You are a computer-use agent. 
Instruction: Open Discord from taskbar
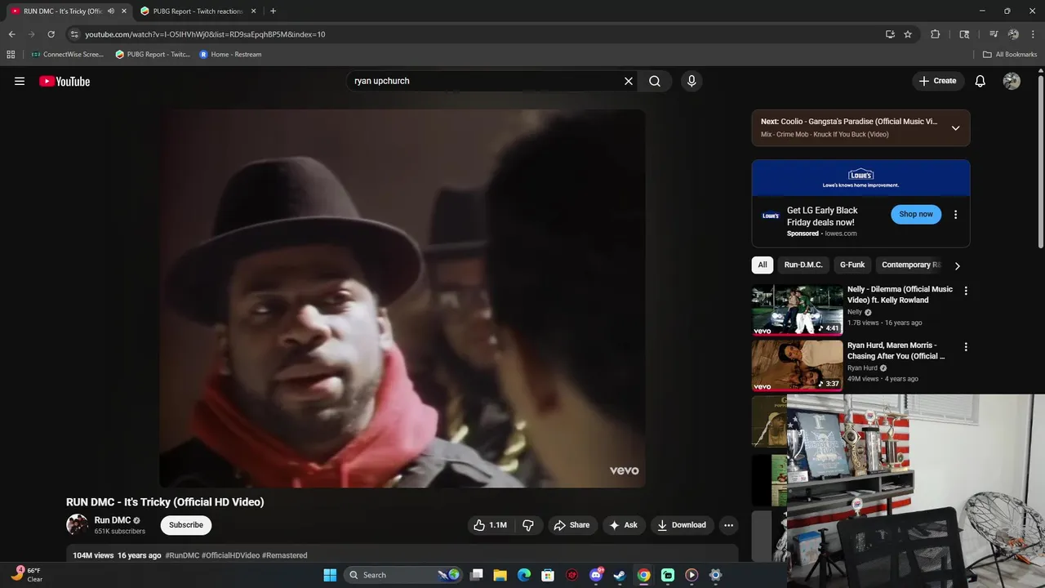(596, 575)
